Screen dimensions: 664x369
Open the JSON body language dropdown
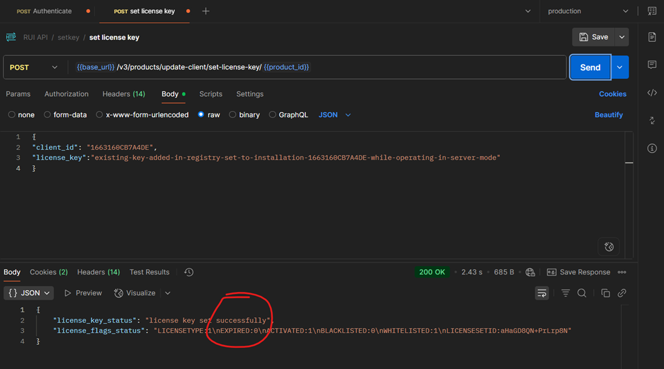334,115
